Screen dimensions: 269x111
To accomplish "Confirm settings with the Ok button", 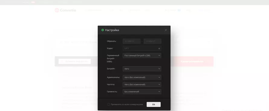I will (154, 104).
